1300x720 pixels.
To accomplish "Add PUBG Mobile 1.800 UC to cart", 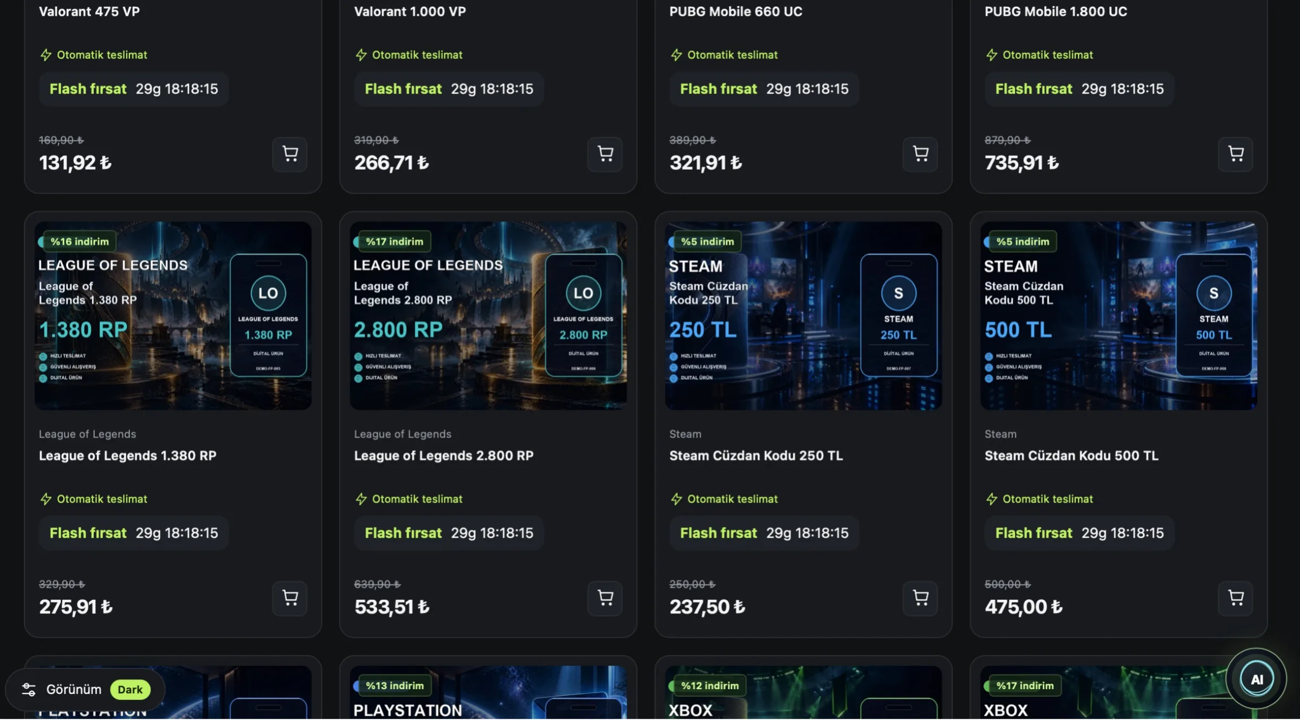I will coord(1236,155).
